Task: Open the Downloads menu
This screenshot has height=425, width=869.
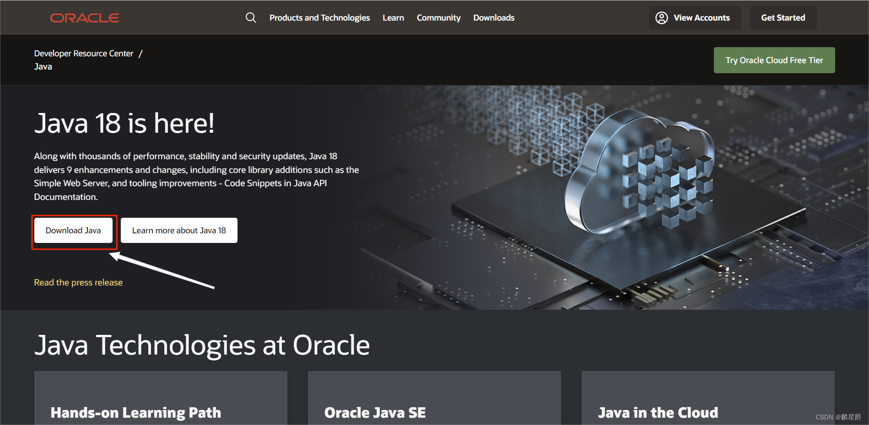Action: (494, 18)
